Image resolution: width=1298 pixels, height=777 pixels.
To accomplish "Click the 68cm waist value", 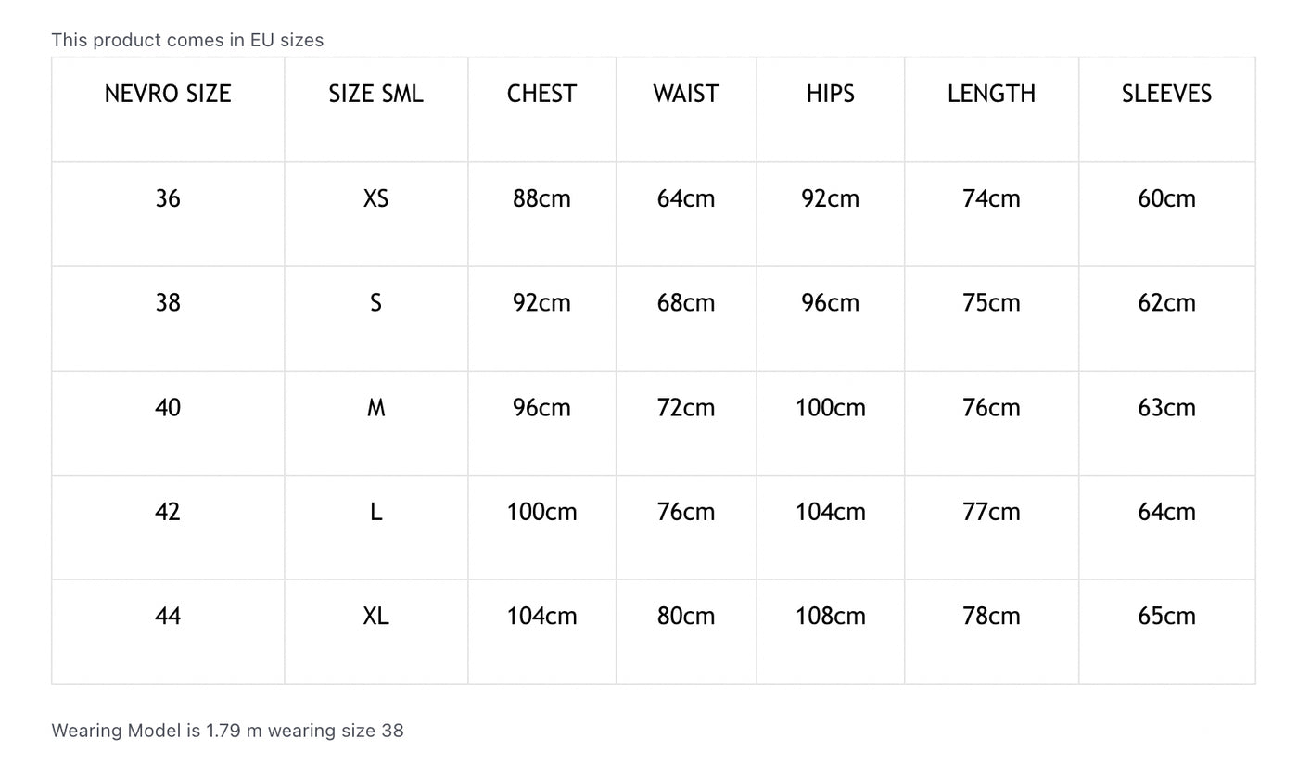I will [x=686, y=303].
